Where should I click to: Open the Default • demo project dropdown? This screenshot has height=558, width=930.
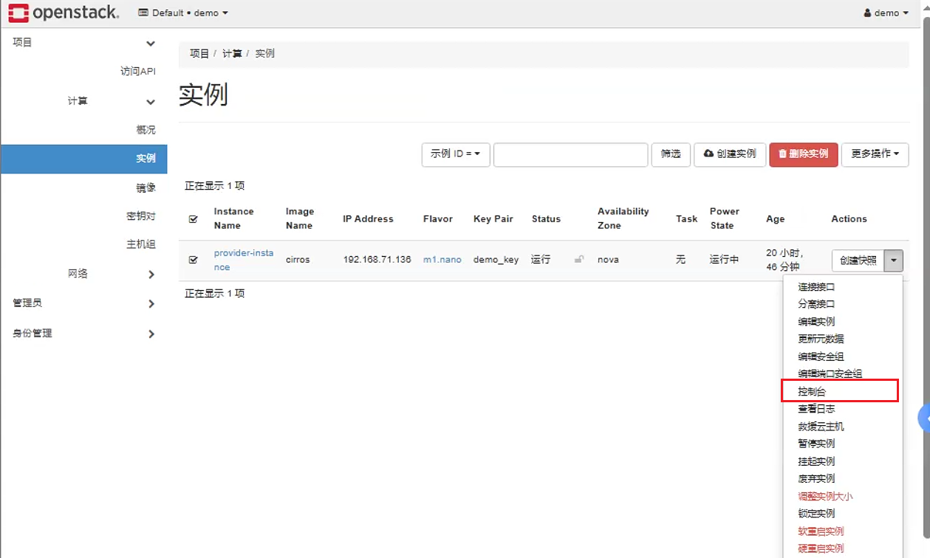[183, 13]
